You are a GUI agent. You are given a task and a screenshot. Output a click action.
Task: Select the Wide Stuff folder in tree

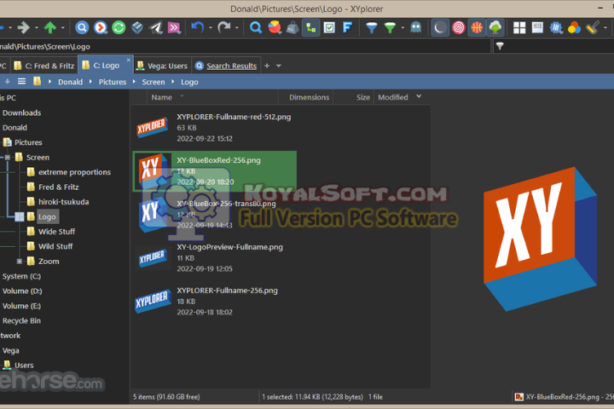[56, 231]
